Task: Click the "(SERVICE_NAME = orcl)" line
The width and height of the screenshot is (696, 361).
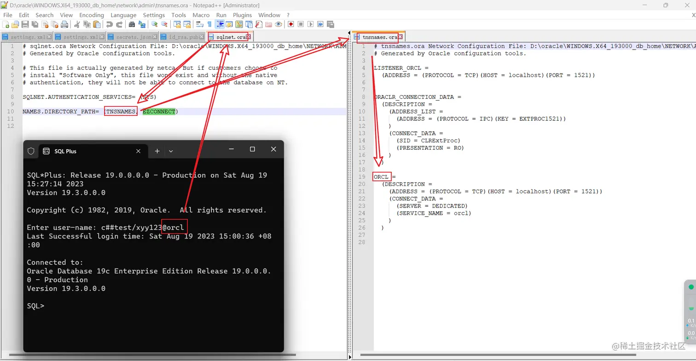Action: point(434,213)
